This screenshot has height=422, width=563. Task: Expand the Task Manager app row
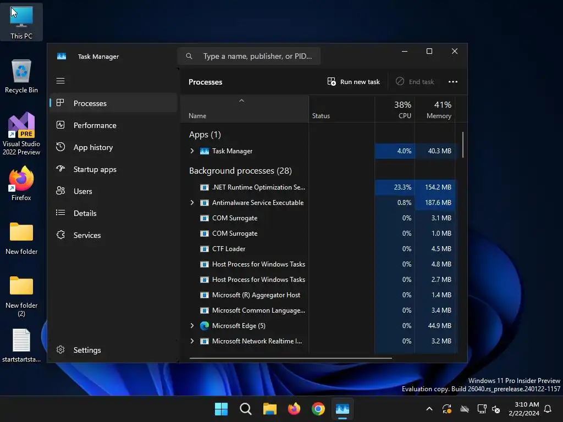(192, 151)
